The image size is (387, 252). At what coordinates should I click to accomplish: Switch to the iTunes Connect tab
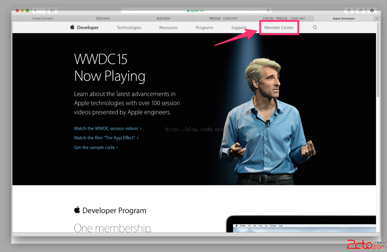pos(43,18)
